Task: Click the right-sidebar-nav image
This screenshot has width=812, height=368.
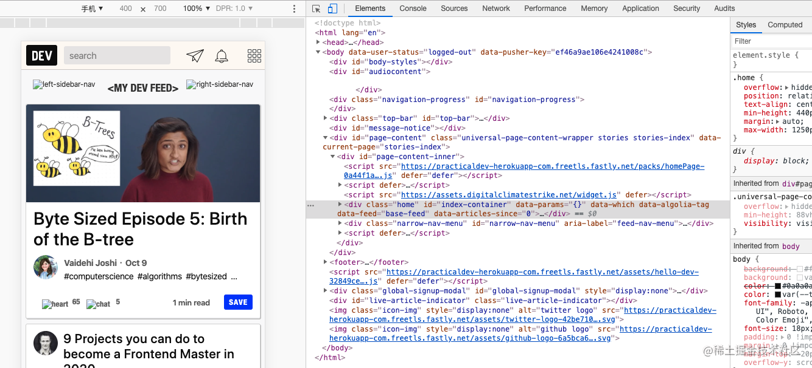Action: point(220,84)
